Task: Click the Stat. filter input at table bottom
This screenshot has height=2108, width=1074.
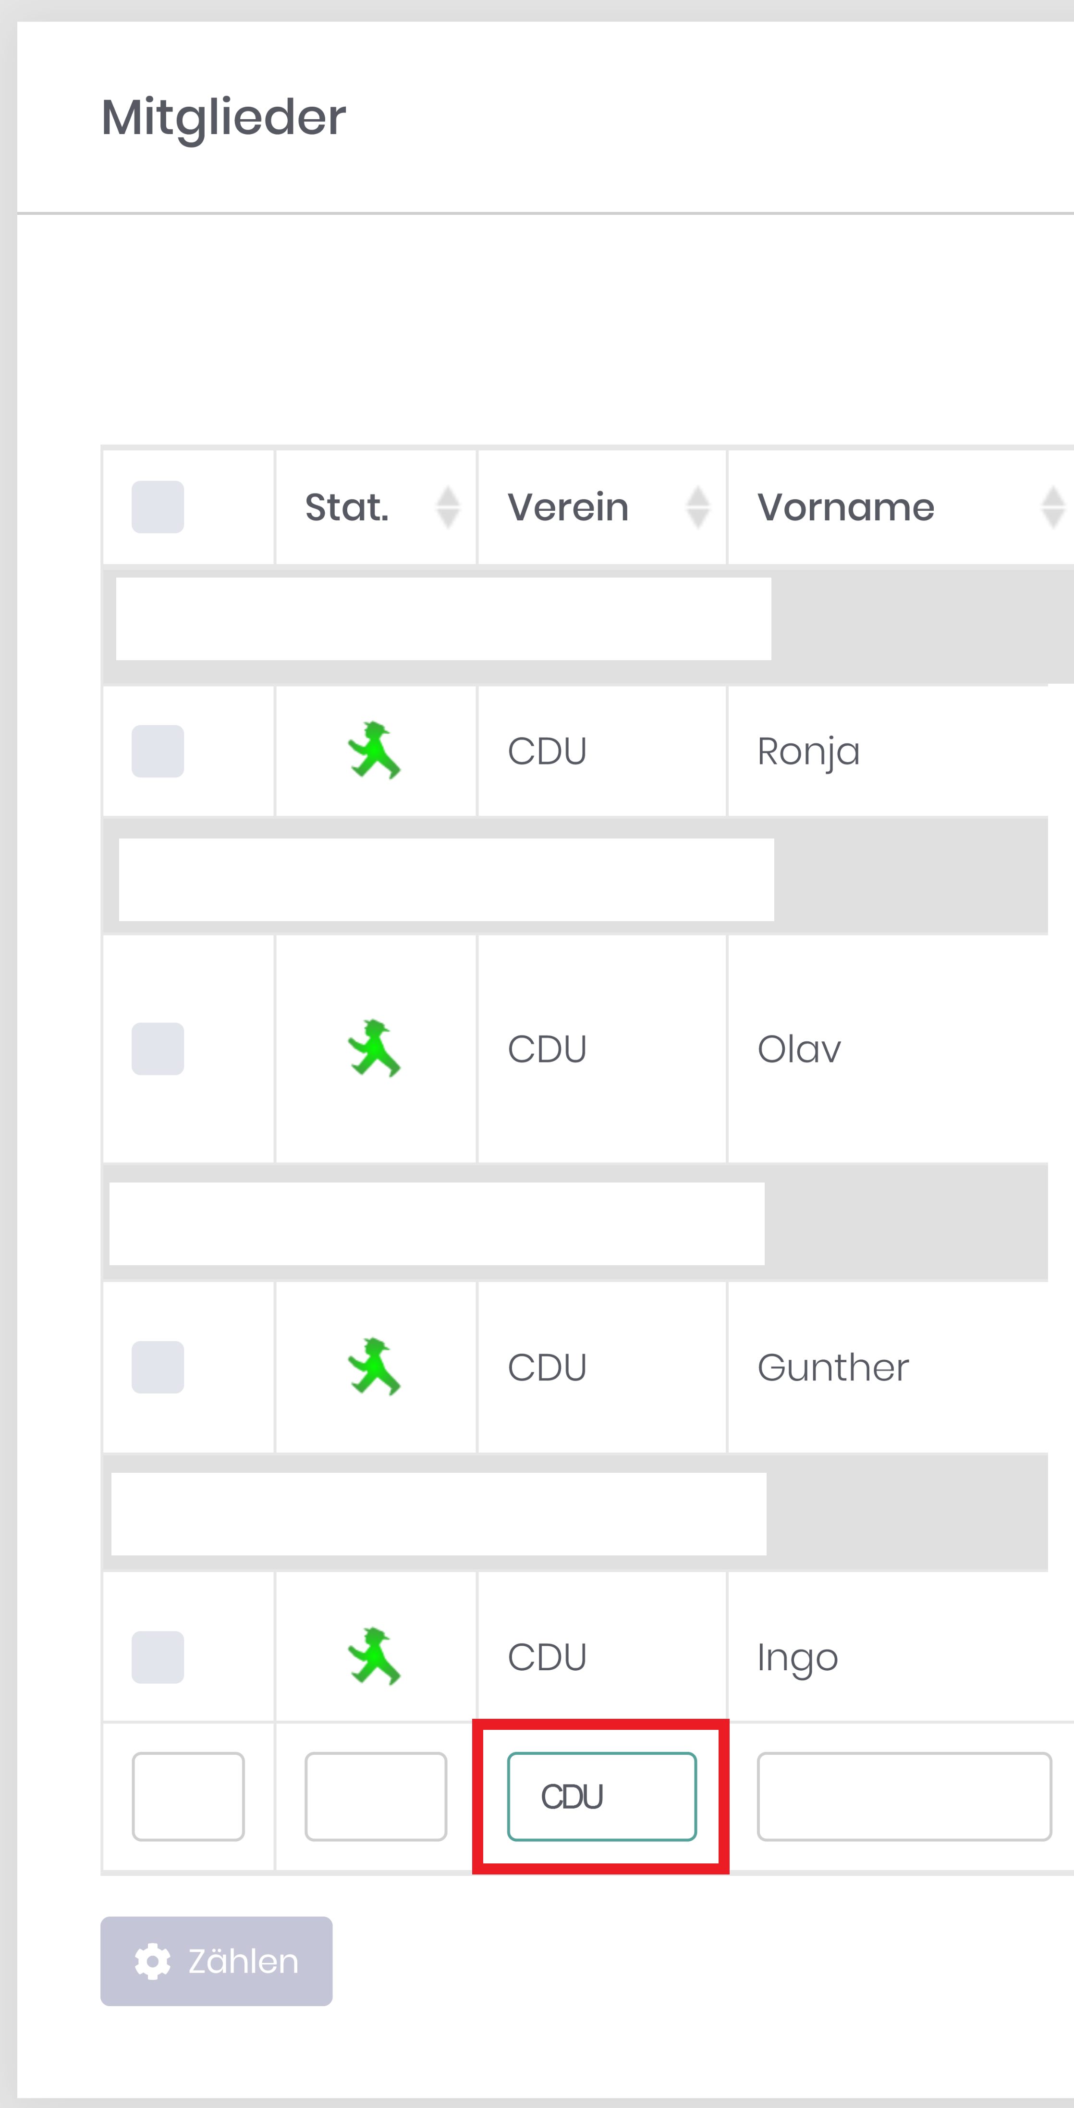Action: pos(376,1796)
